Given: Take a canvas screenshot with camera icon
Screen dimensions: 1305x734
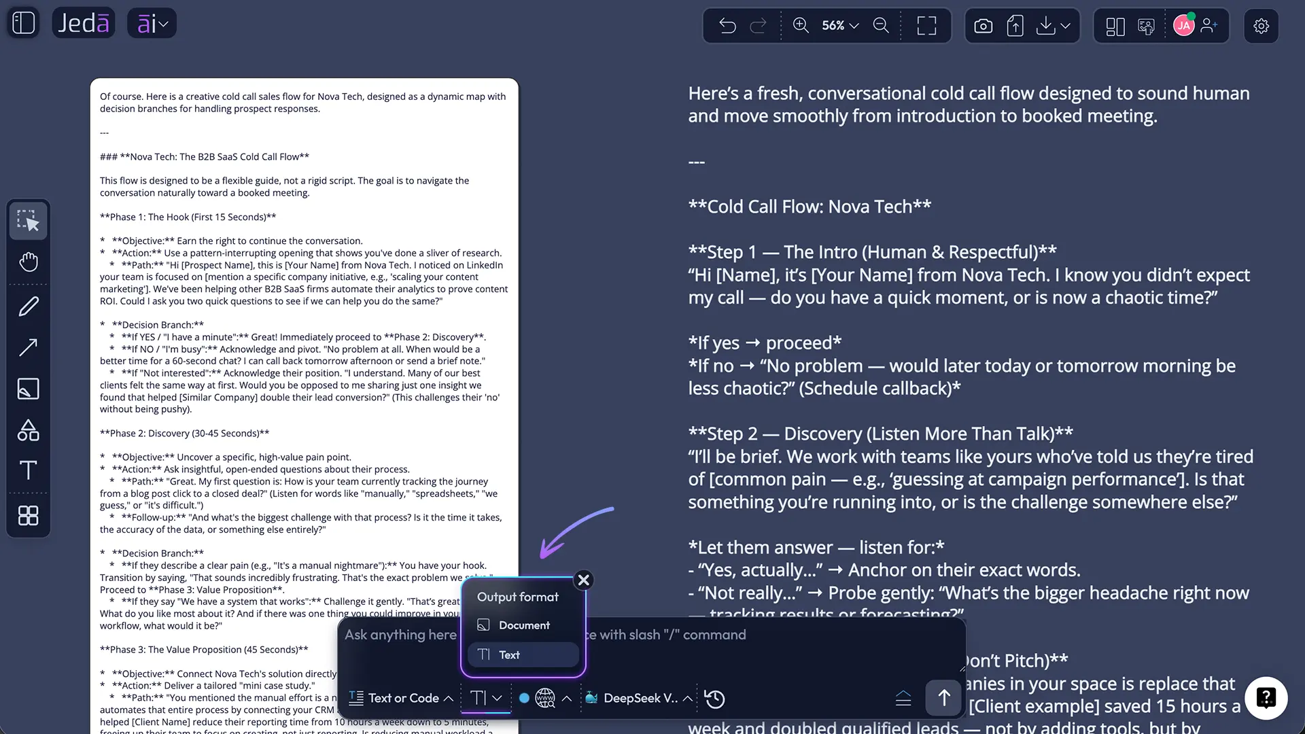Looking at the screenshot, I should pos(983,26).
